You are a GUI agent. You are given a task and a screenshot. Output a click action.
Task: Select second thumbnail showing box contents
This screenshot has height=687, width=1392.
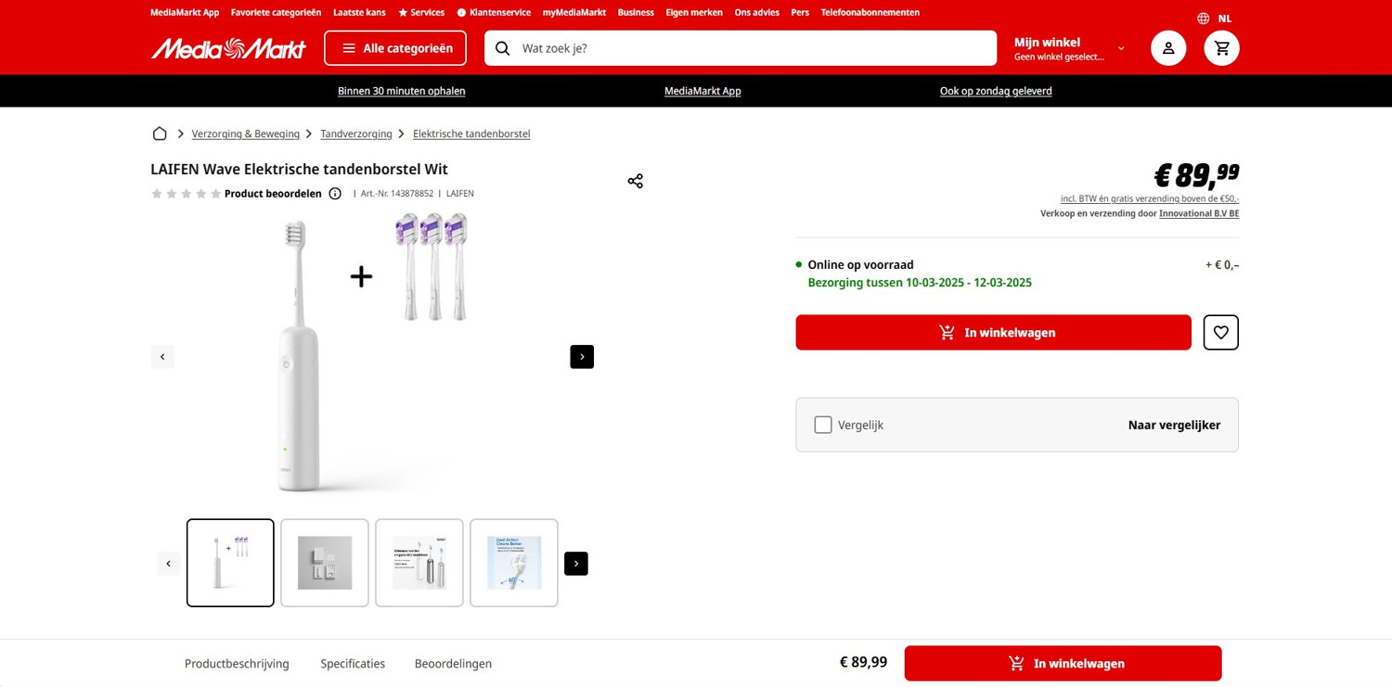coord(325,563)
